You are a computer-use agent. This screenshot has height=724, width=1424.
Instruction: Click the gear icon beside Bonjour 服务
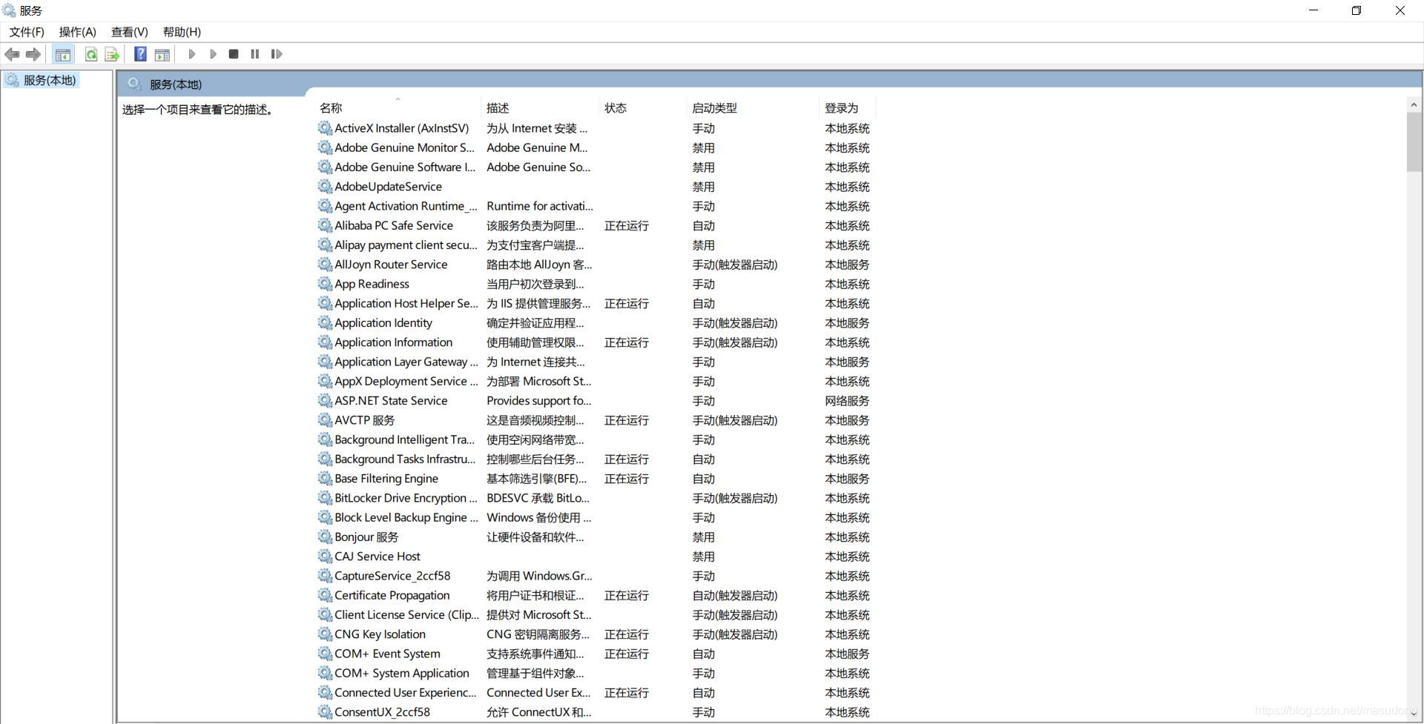pyautogui.click(x=325, y=537)
